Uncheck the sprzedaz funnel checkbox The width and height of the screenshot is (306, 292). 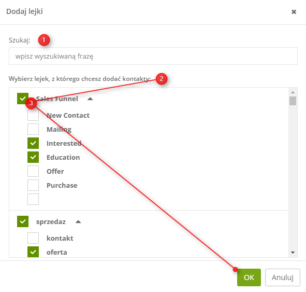(x=23, y=221)
